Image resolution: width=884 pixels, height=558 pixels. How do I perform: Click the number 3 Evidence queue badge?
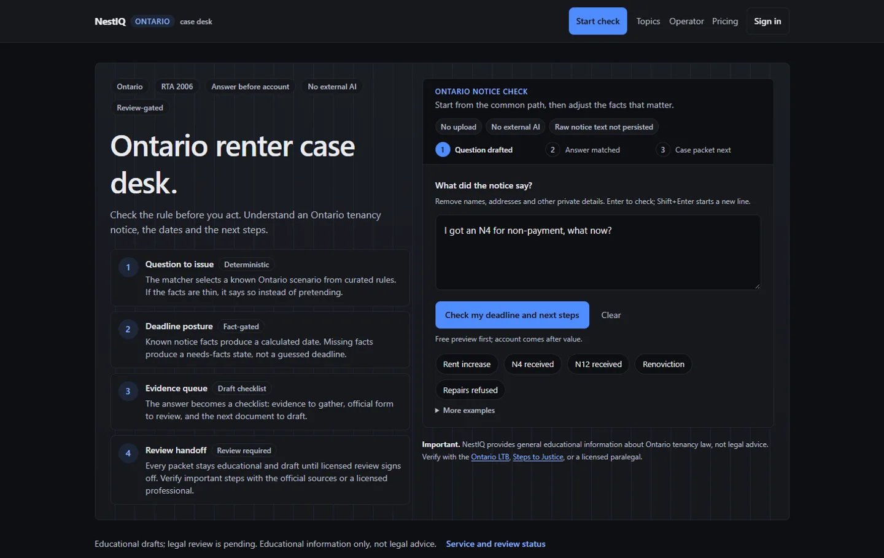pos(128,391)
